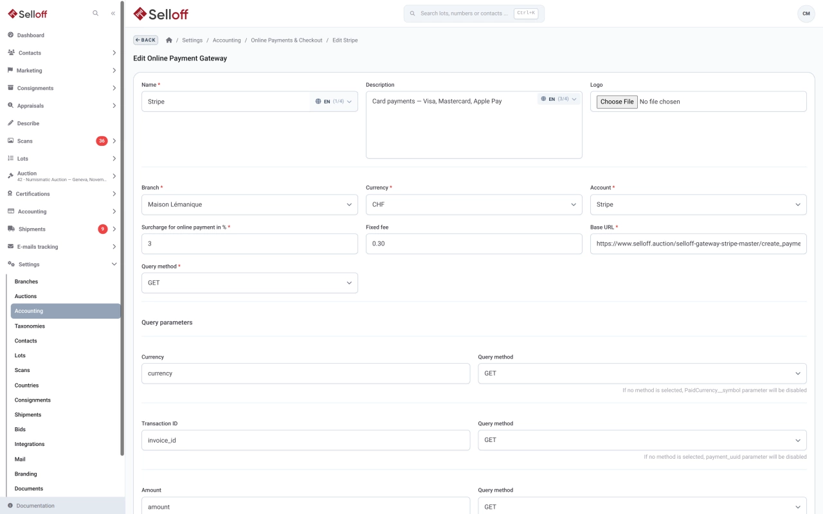
Task: Click the Lots list icon
Action: point(10,158)
